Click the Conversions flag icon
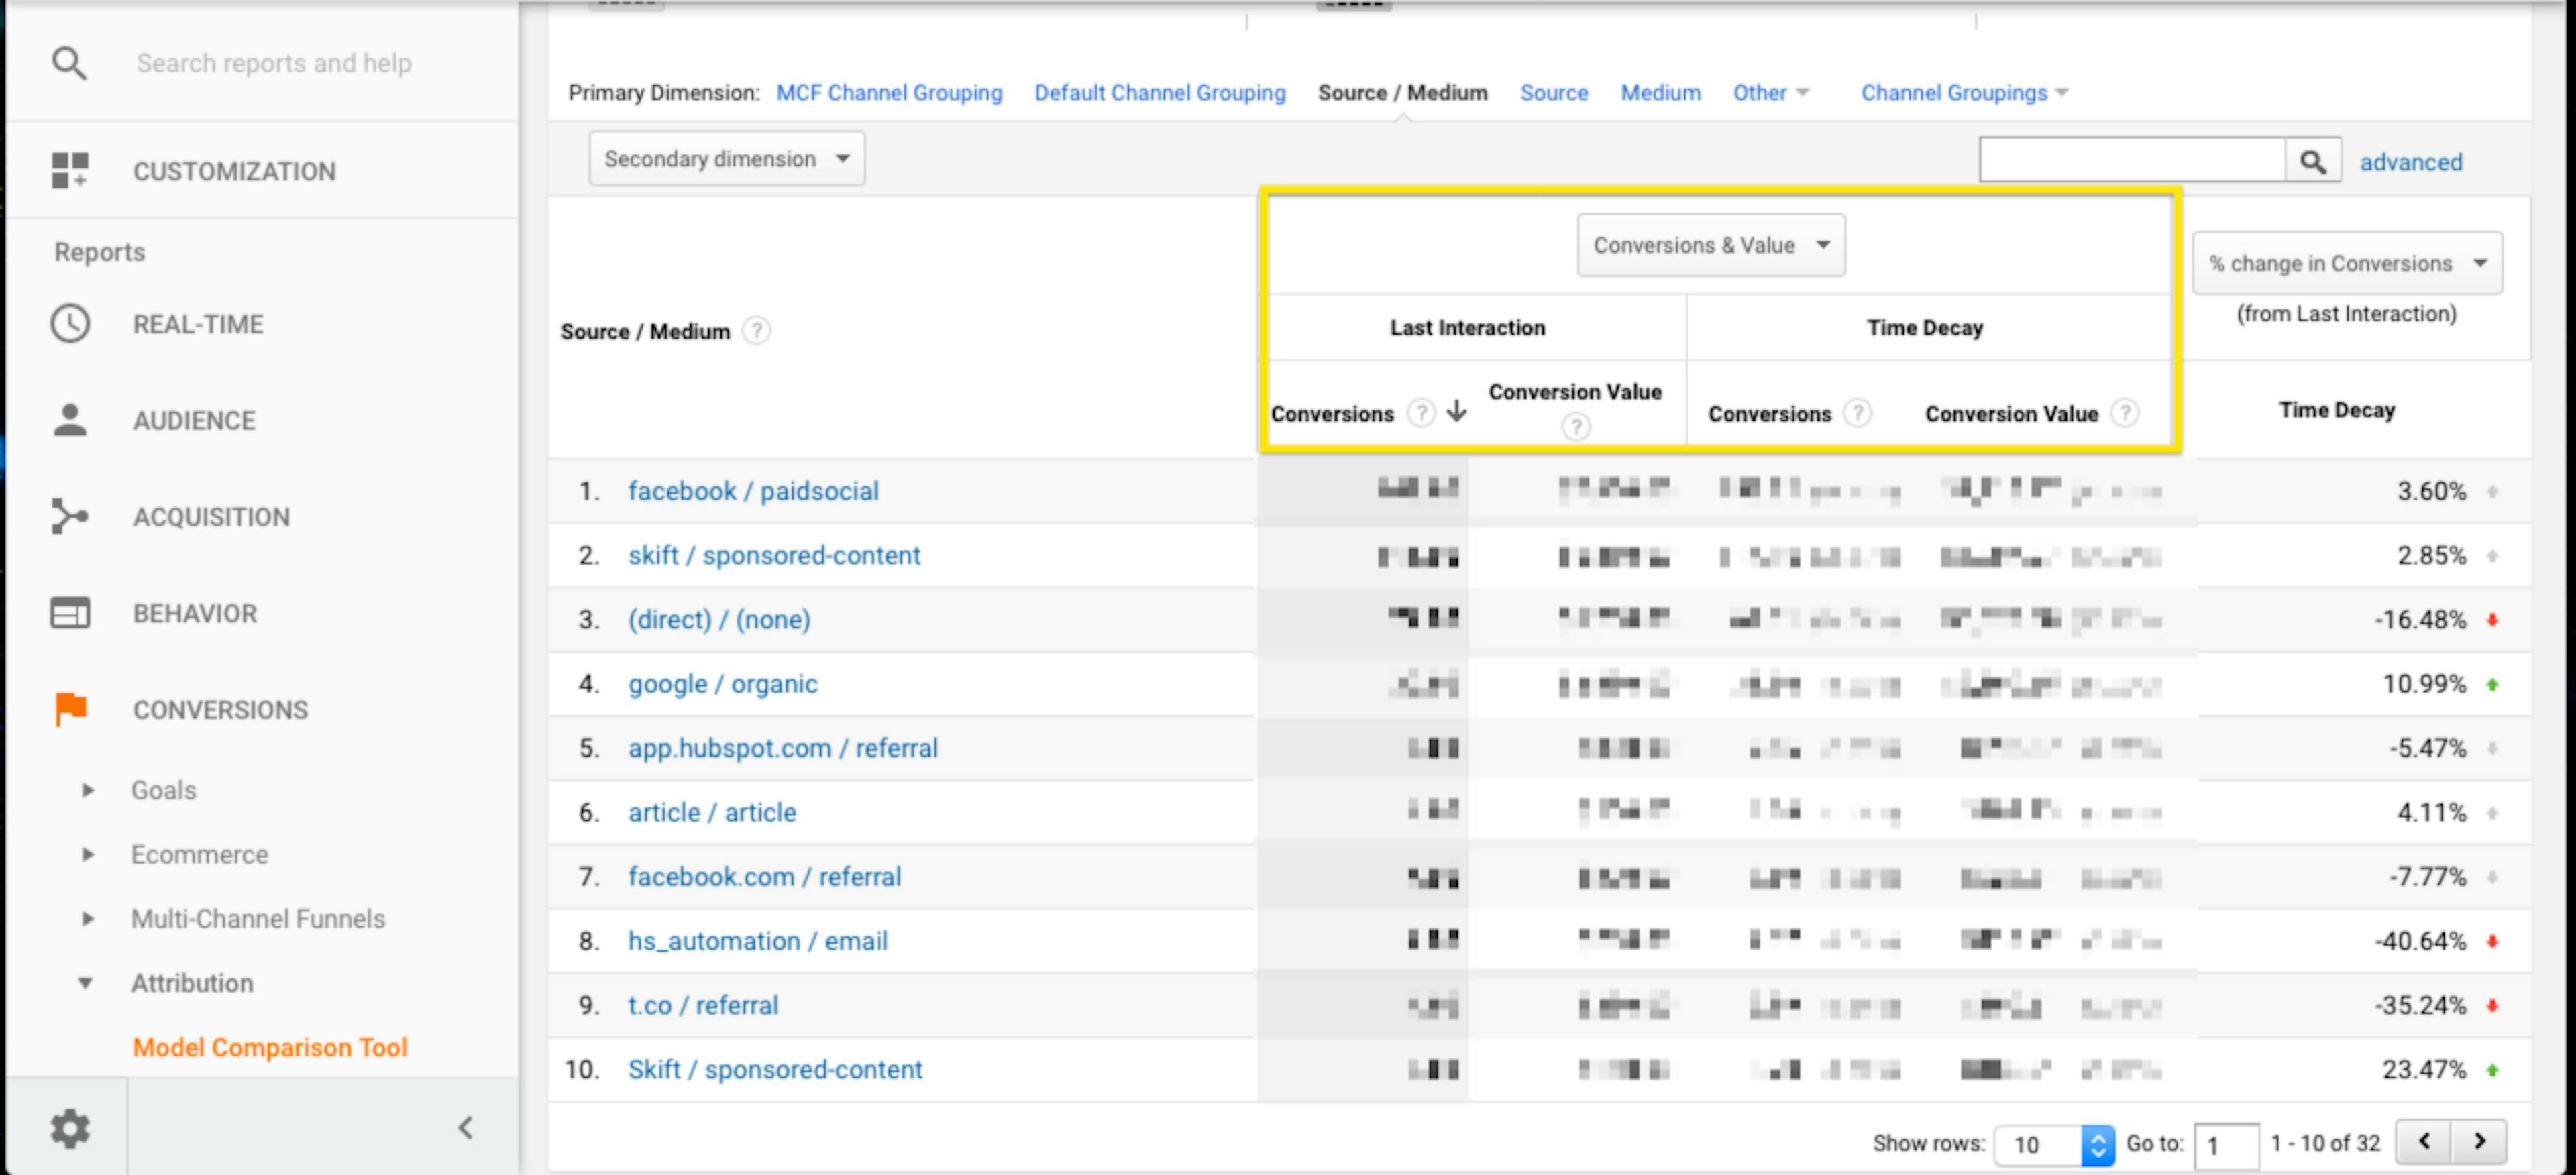 click(x=69, y=710)
